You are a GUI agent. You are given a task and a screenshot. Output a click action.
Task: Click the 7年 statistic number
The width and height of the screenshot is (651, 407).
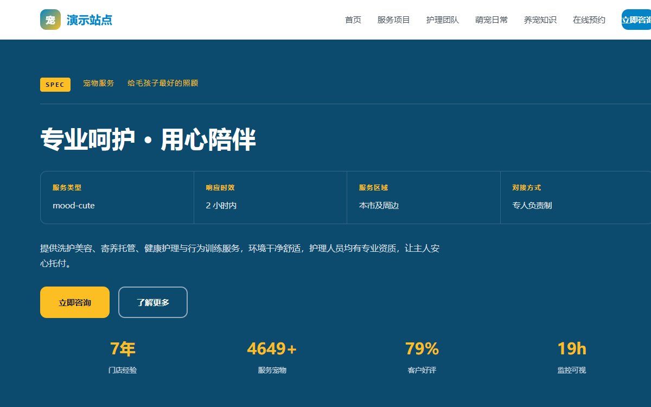pyautogui.click(x=123, y=349)
